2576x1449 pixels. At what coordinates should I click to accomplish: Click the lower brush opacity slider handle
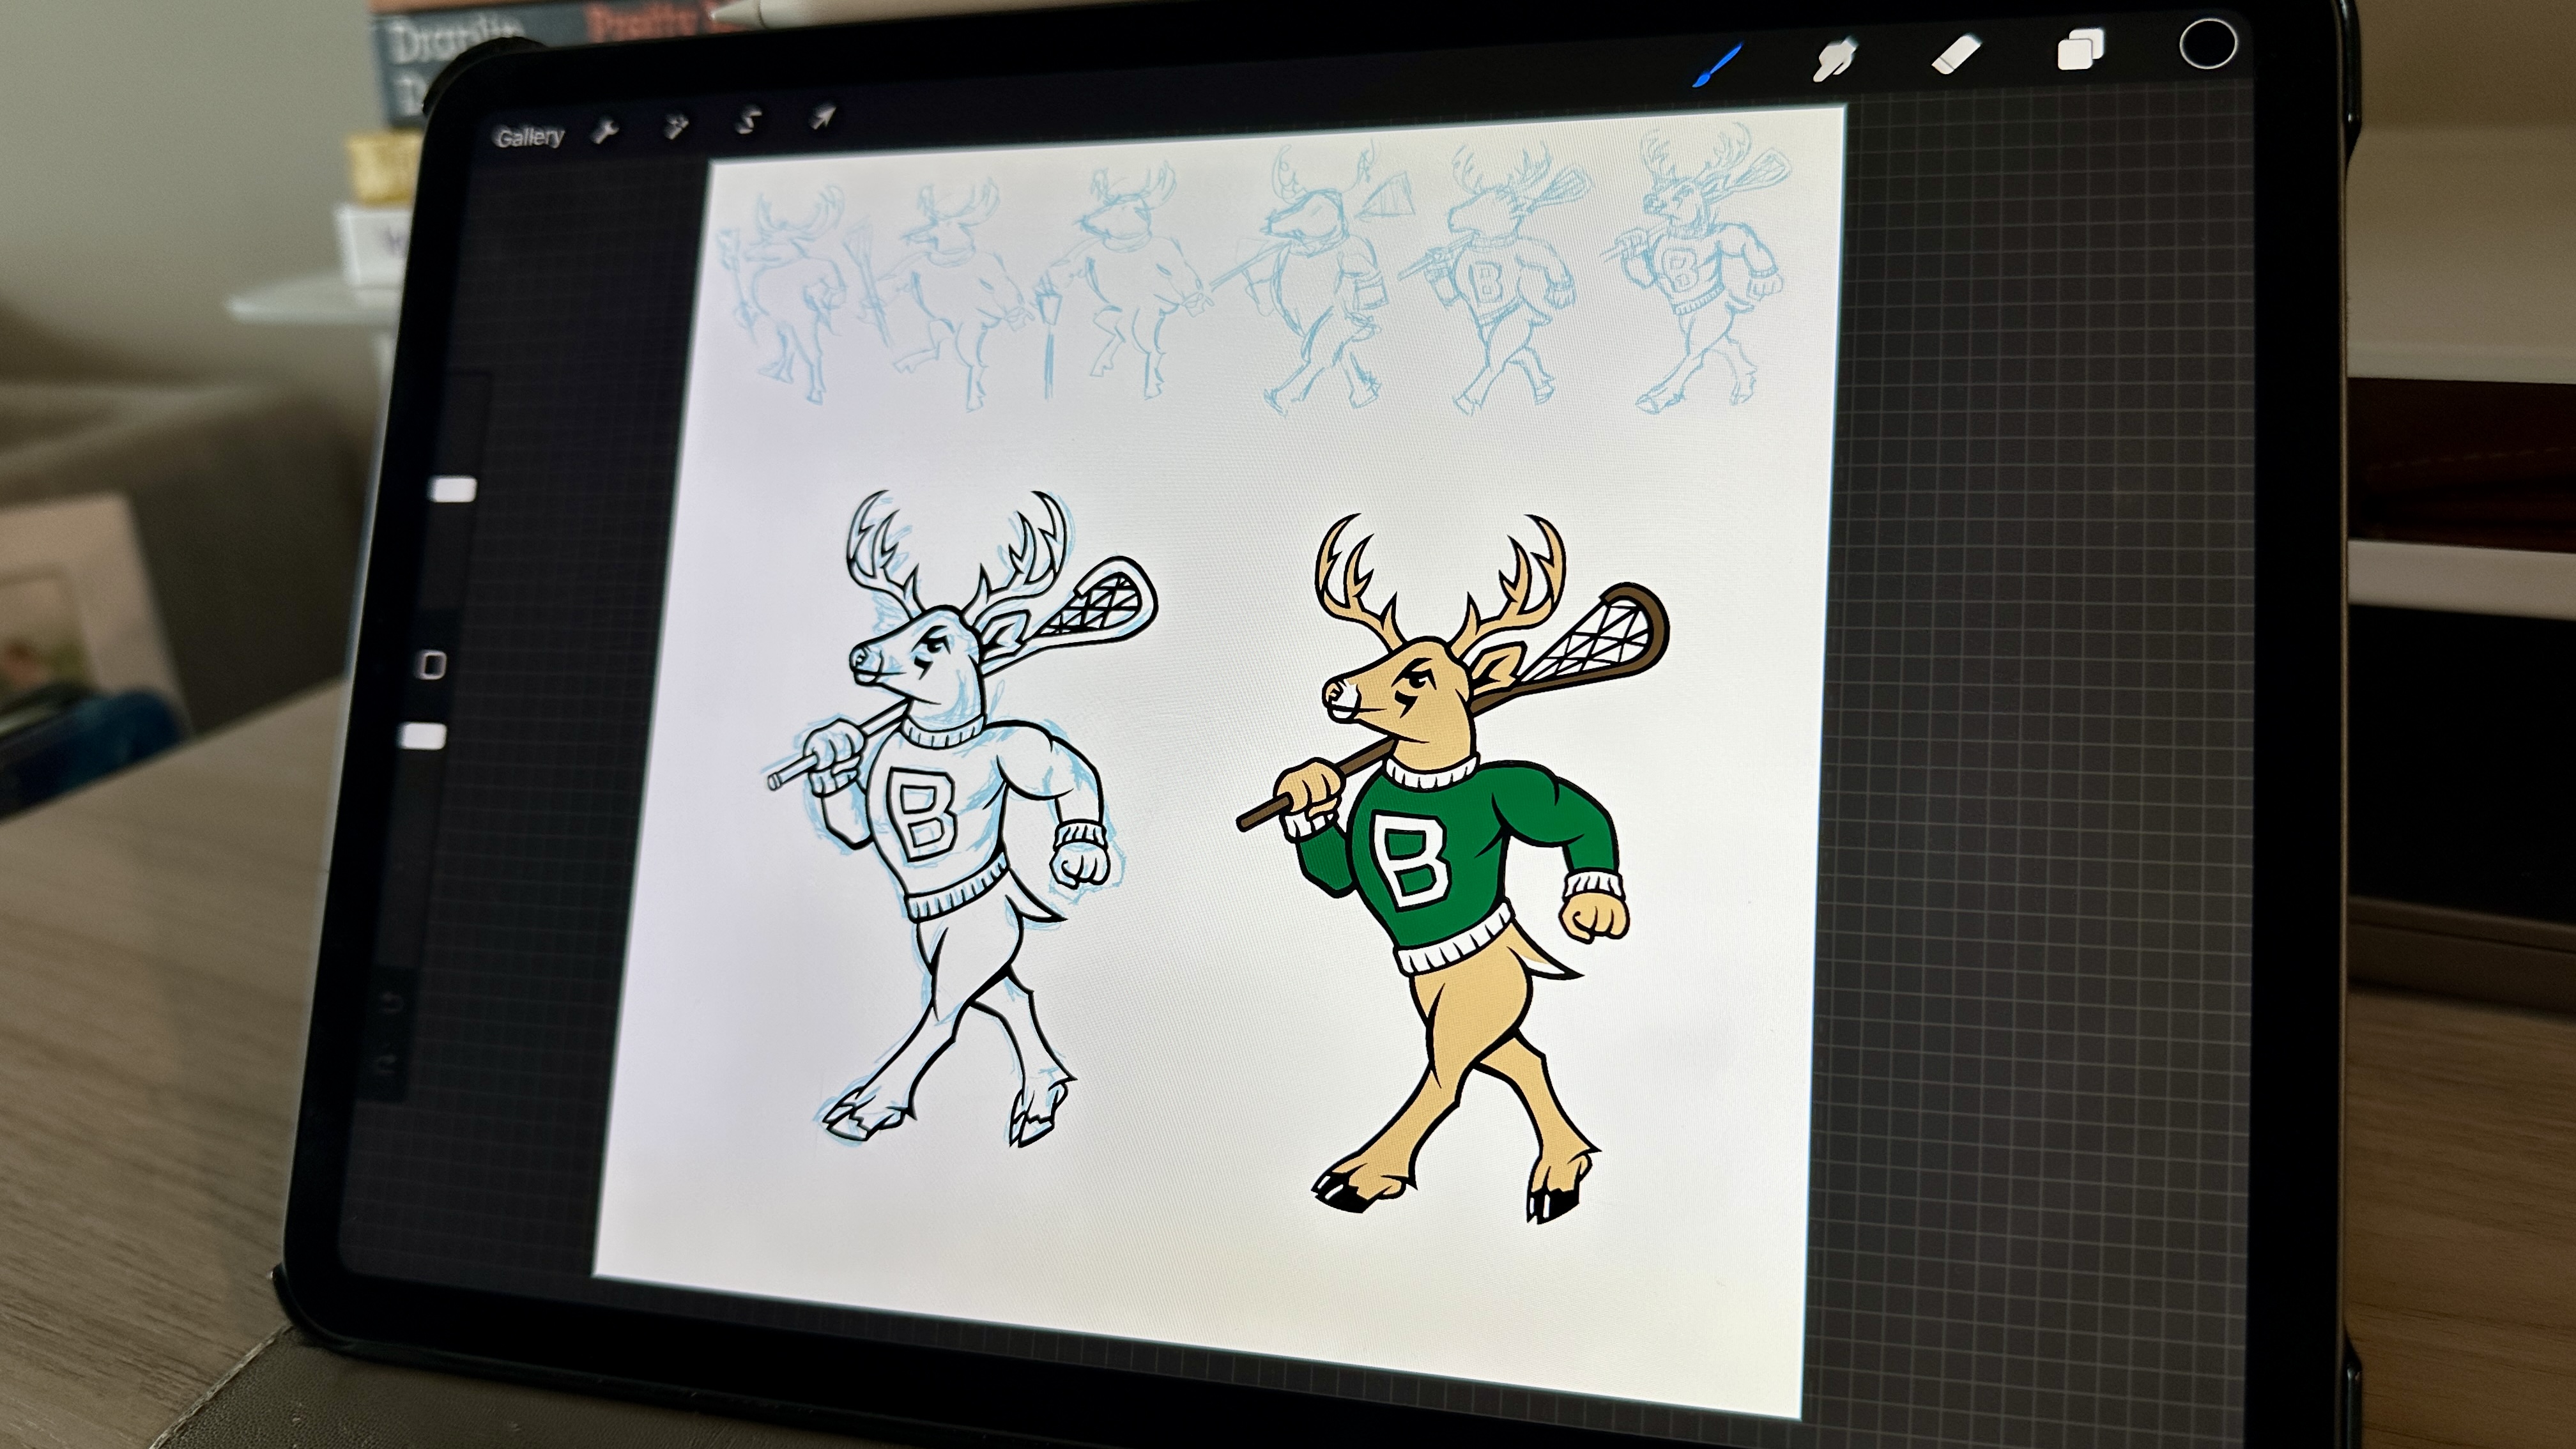click(x=423, y=737)
